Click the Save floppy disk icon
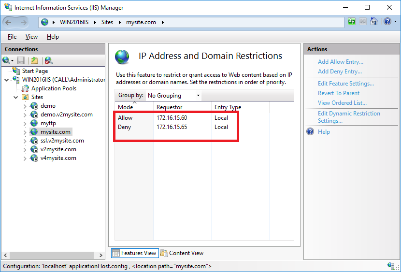The image size is (401, 272). click(x=21, y=60)
